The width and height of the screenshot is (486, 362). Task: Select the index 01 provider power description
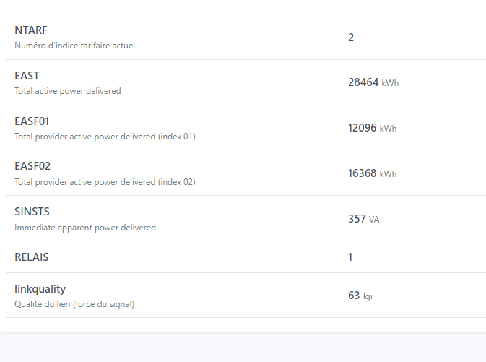click(x=105, y=137)
